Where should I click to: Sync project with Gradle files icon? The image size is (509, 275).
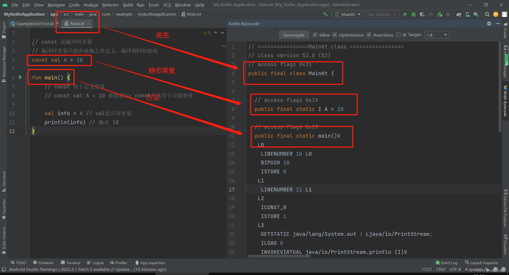(459, 14)
